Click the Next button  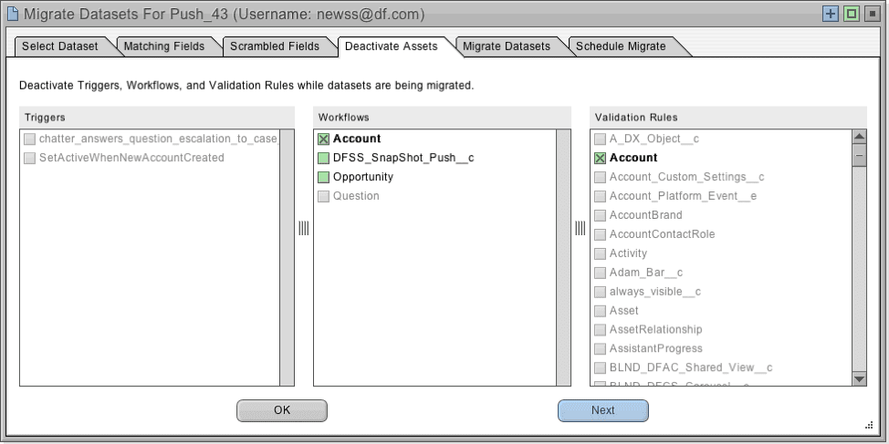click(603, 410)
